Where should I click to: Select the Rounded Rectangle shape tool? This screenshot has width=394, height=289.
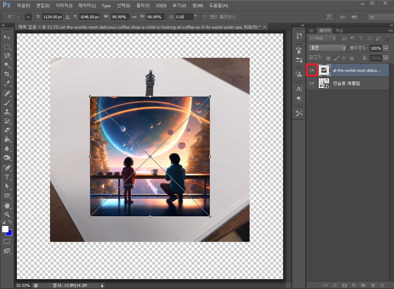7,196
